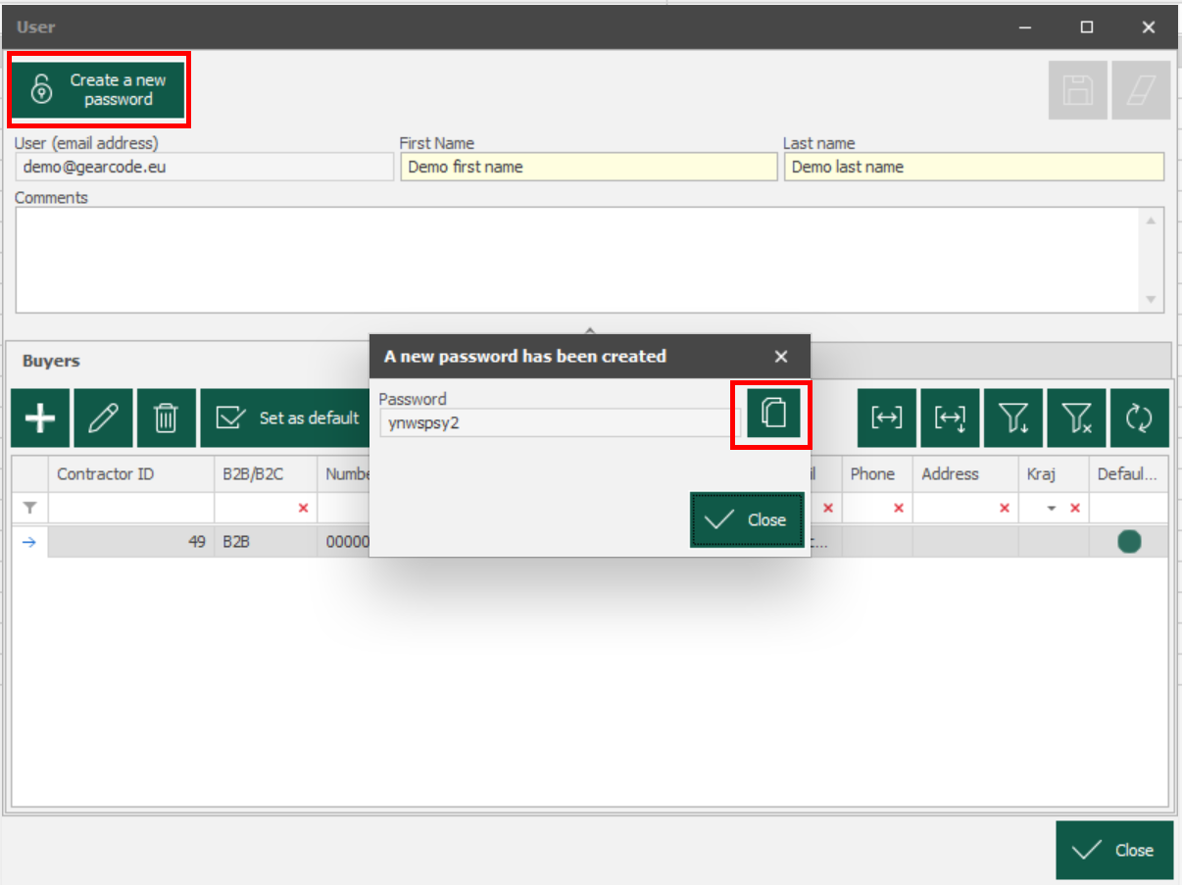This screenshot has height=885, width=1182.
Task: Close the User window with X
Action: tap(1148, 27)
